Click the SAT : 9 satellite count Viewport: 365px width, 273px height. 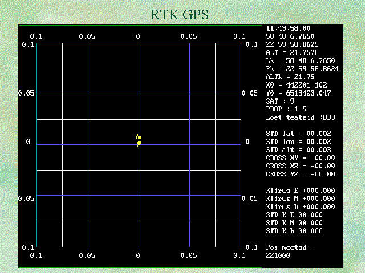(x=281, y=101)
